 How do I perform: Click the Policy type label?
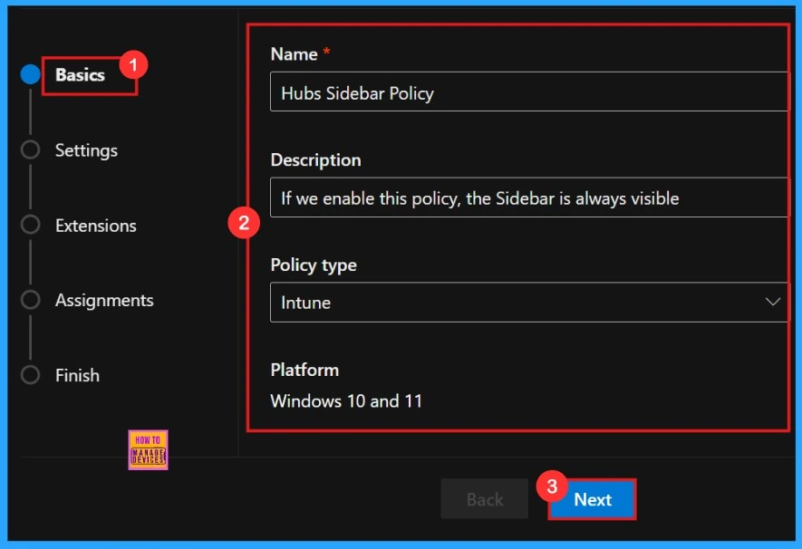click(314, 265)
